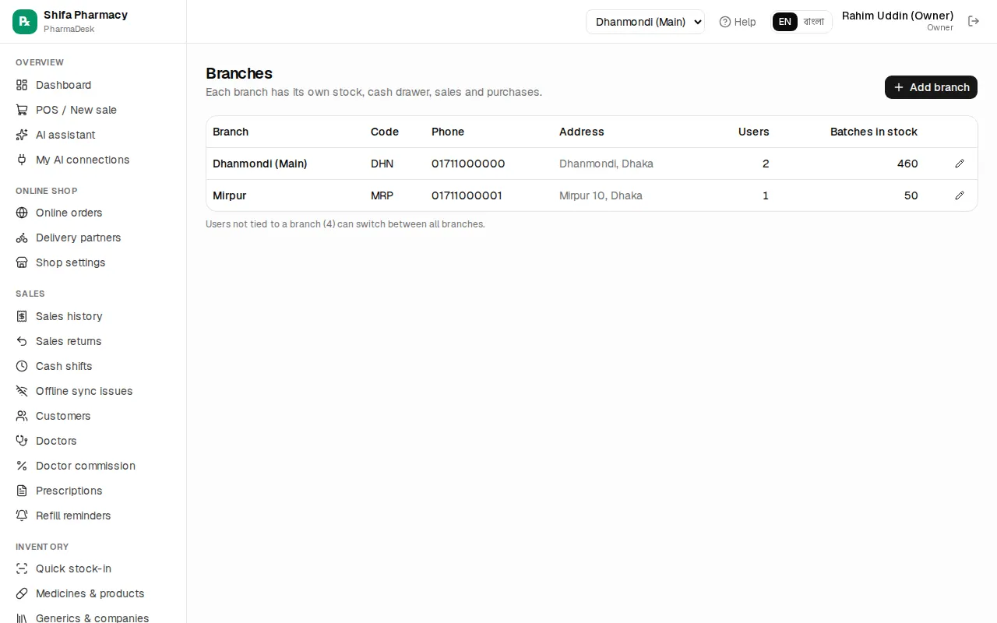
Task: Click the shopping cart icon for POS / New sale
Action: (x=22, y=110)
